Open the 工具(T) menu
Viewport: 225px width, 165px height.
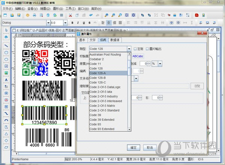click(71, 9)
